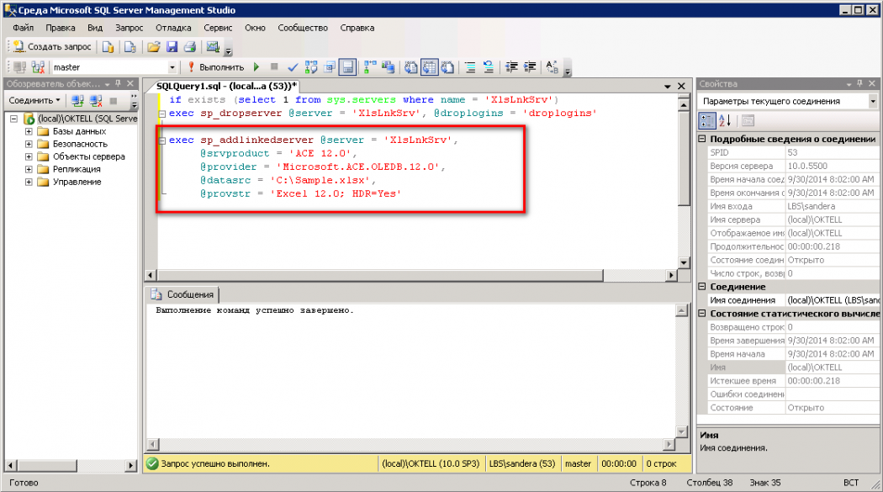Open the Сервис menu
Screen dimensions: 883x492
(x=218, y=28)
